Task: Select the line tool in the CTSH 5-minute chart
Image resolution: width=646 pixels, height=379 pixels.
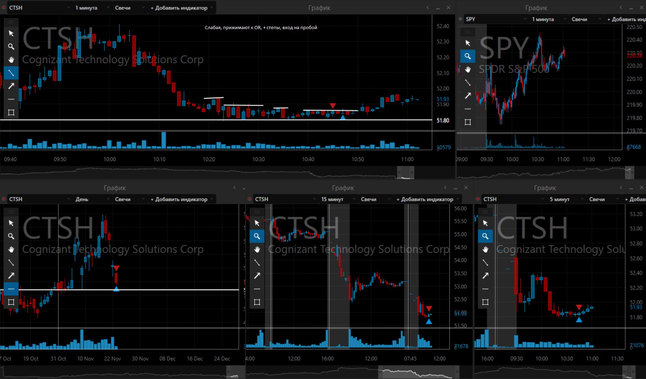Action: 485,262
